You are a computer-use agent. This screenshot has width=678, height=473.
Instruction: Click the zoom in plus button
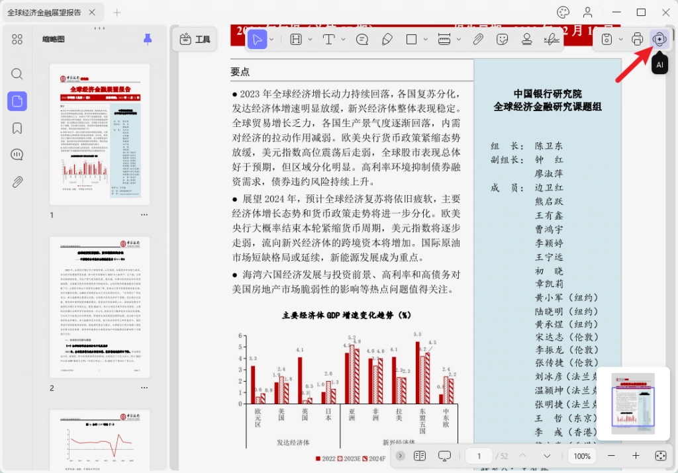636,456
